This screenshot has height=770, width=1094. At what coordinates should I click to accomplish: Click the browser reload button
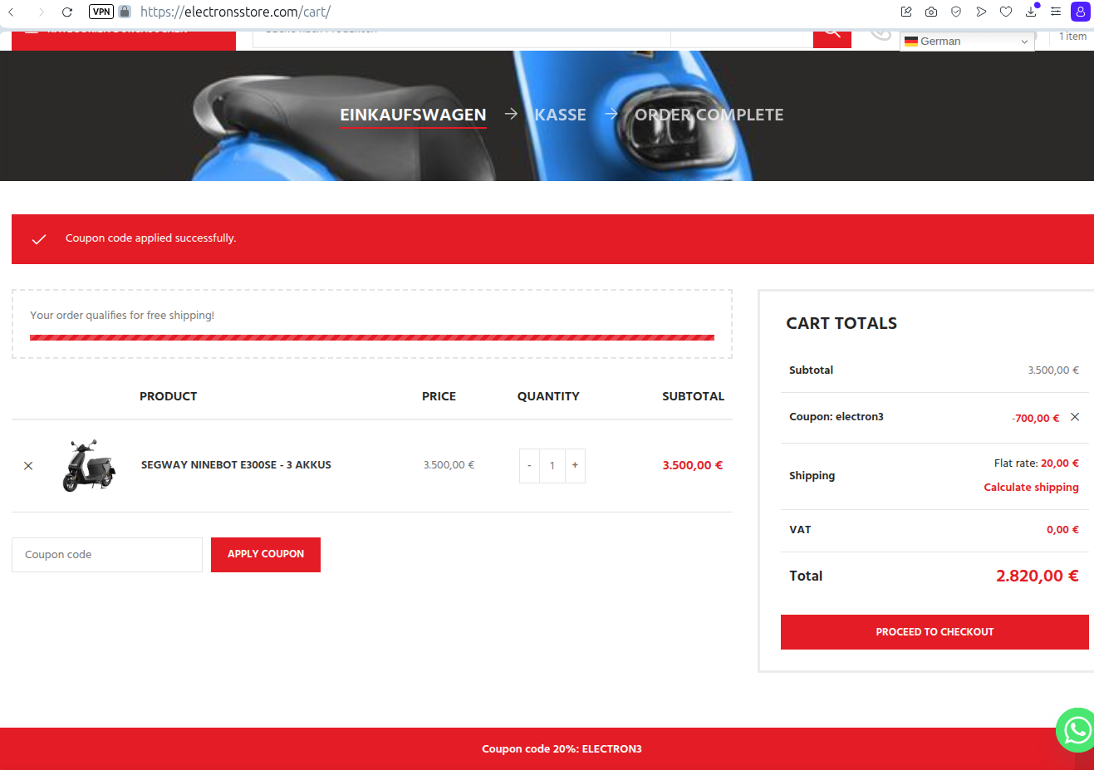coord(67,12)
